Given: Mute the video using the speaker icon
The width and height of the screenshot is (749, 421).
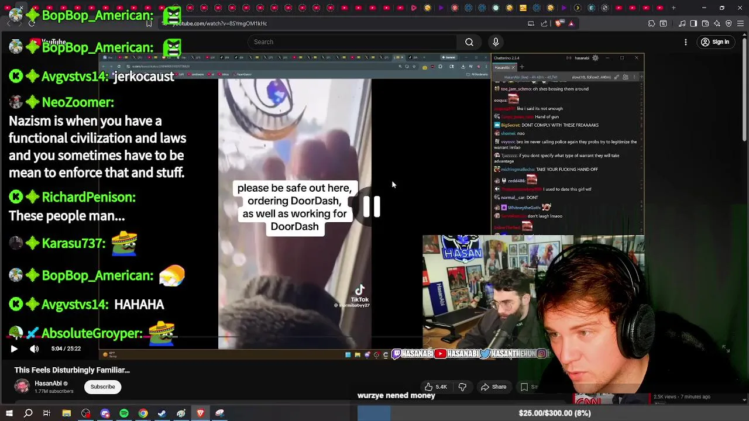Looking at the screenshot, I should tap(35, 349).
